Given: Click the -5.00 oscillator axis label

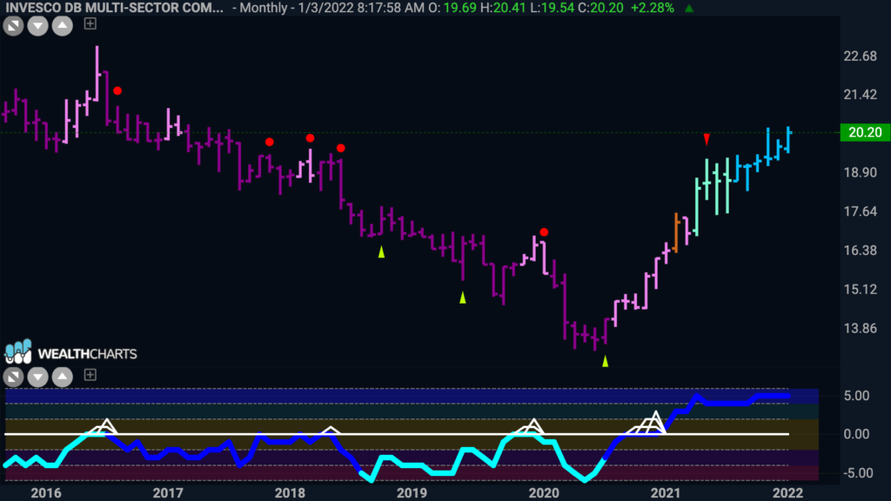Looking at the screenshot, I should (x=857, y=473).
